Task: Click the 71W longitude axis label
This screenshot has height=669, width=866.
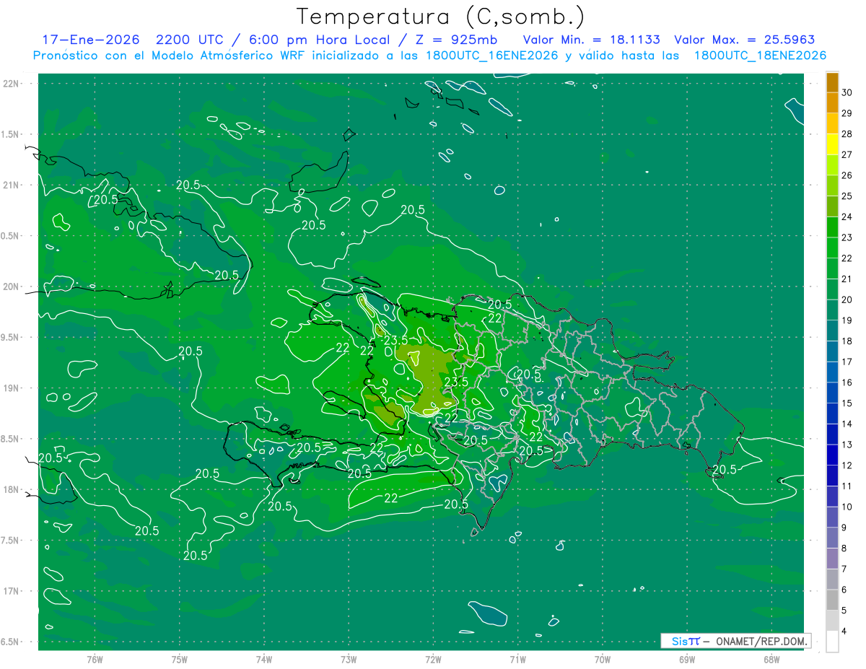Action: [517, 659]
